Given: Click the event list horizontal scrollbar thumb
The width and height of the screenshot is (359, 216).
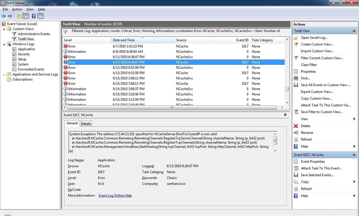Looking at the screenshot, I should tap(172, 107).
